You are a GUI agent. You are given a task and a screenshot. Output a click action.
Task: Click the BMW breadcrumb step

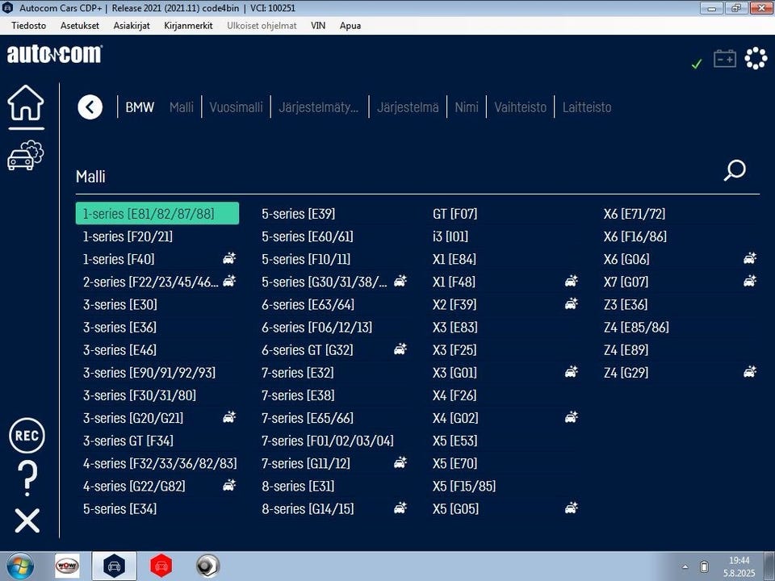tap(140, 107)
